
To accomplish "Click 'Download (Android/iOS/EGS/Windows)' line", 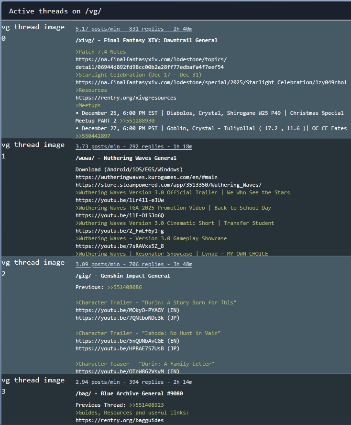I will click(129, 169).
